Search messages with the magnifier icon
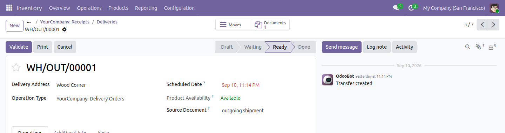This screenshot has width=505, height=133. [x=467, y=47]
